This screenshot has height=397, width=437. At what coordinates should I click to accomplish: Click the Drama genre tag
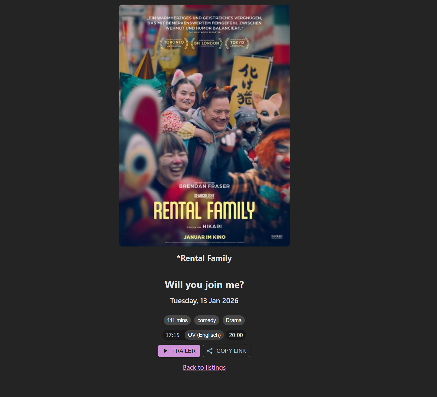pos(233,320)
